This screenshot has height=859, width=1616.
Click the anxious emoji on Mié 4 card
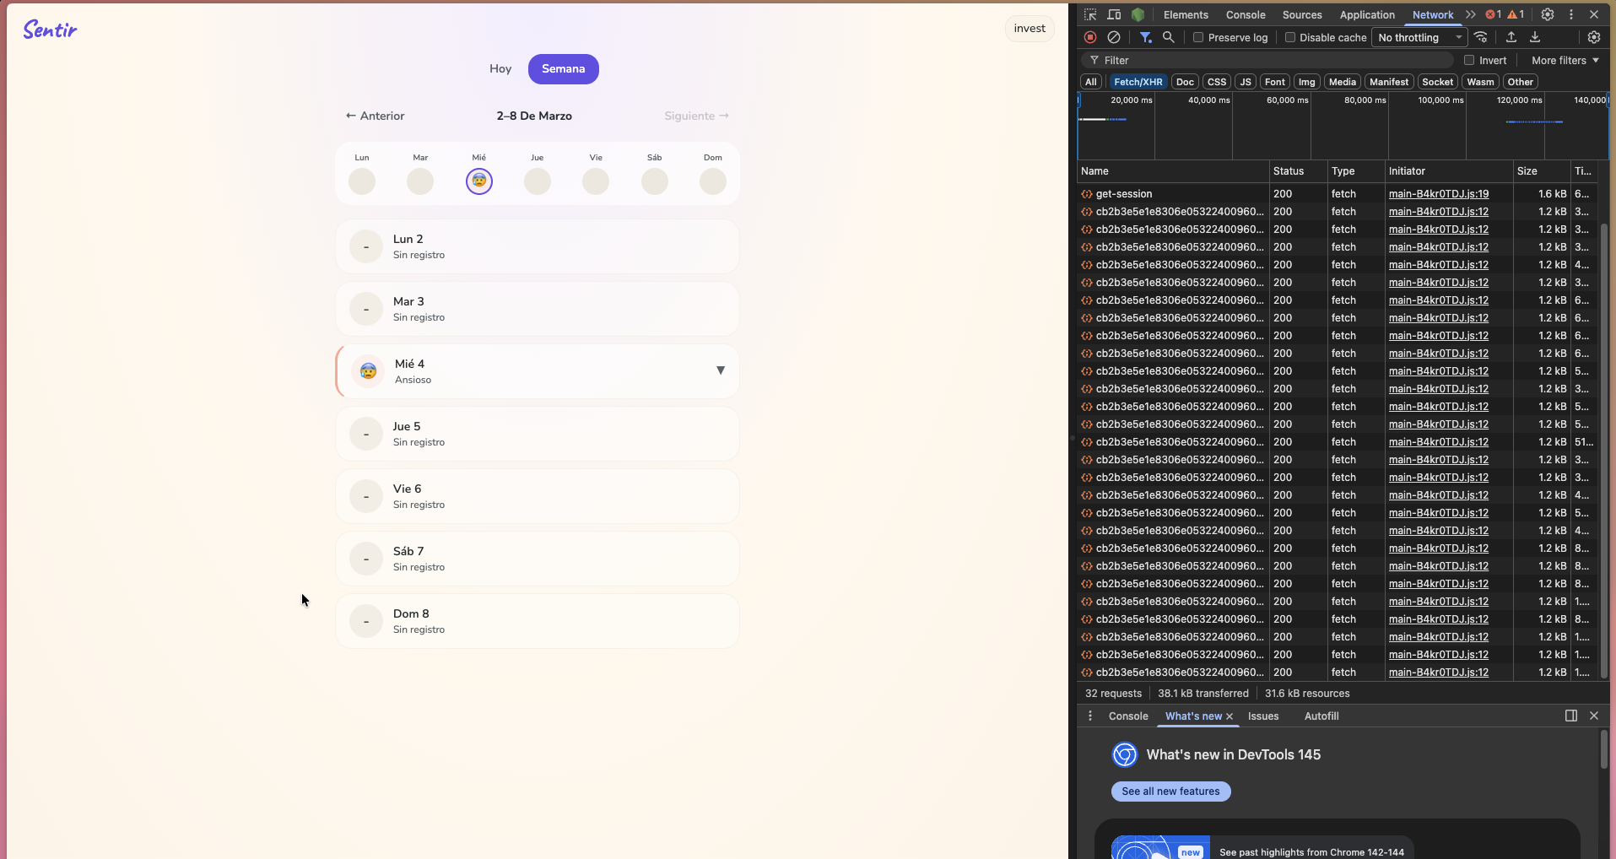tap(368, 371)
